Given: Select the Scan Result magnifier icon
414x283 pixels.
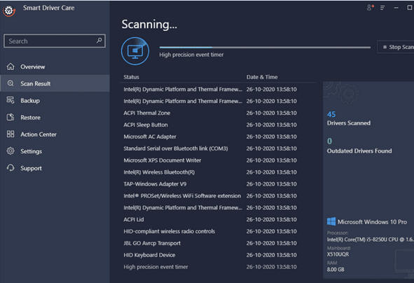Looking at the screenshot, I should 11,83.
